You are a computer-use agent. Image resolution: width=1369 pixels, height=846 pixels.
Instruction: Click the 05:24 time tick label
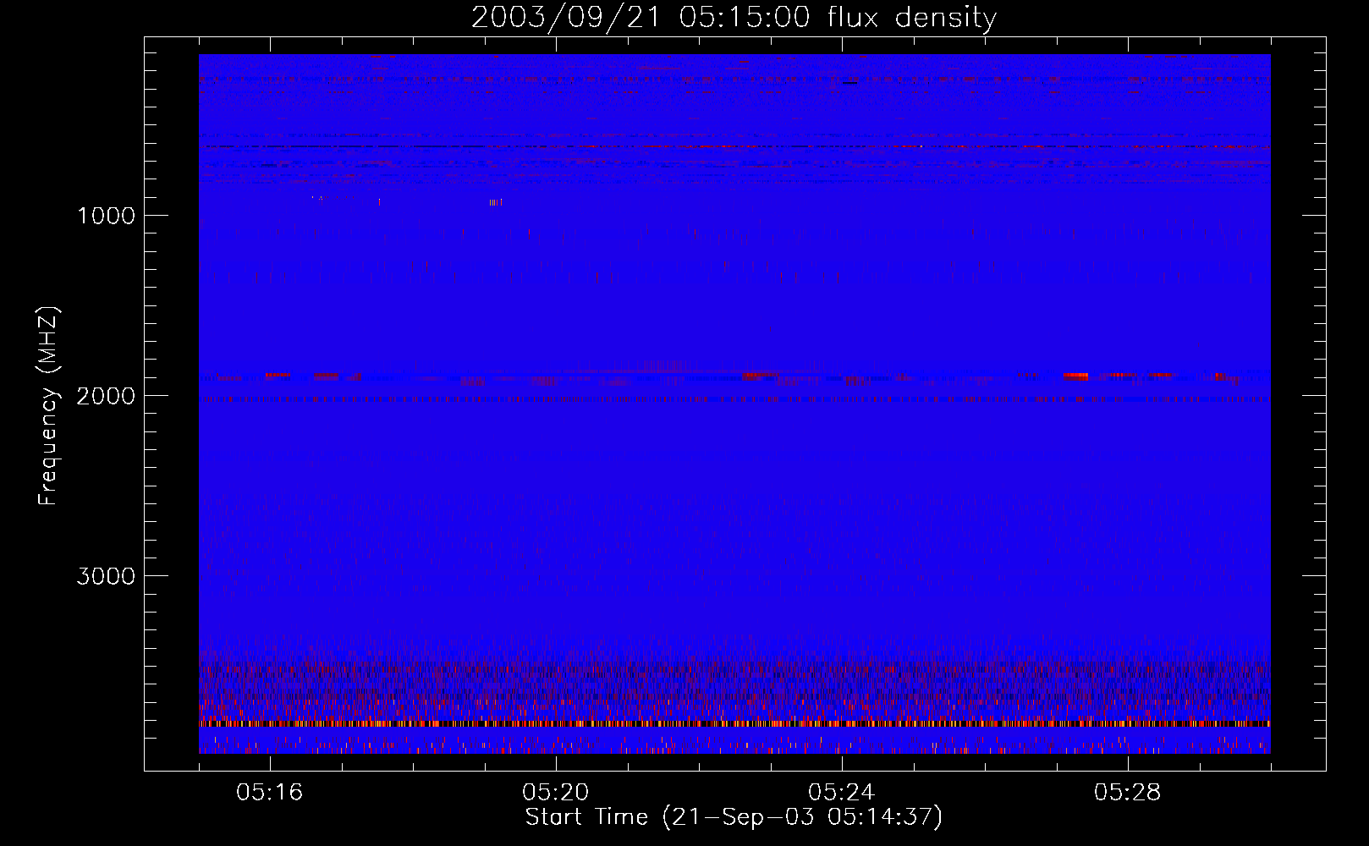(x=842, y=793)
